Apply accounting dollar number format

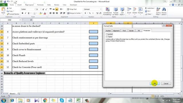point(85,13)
